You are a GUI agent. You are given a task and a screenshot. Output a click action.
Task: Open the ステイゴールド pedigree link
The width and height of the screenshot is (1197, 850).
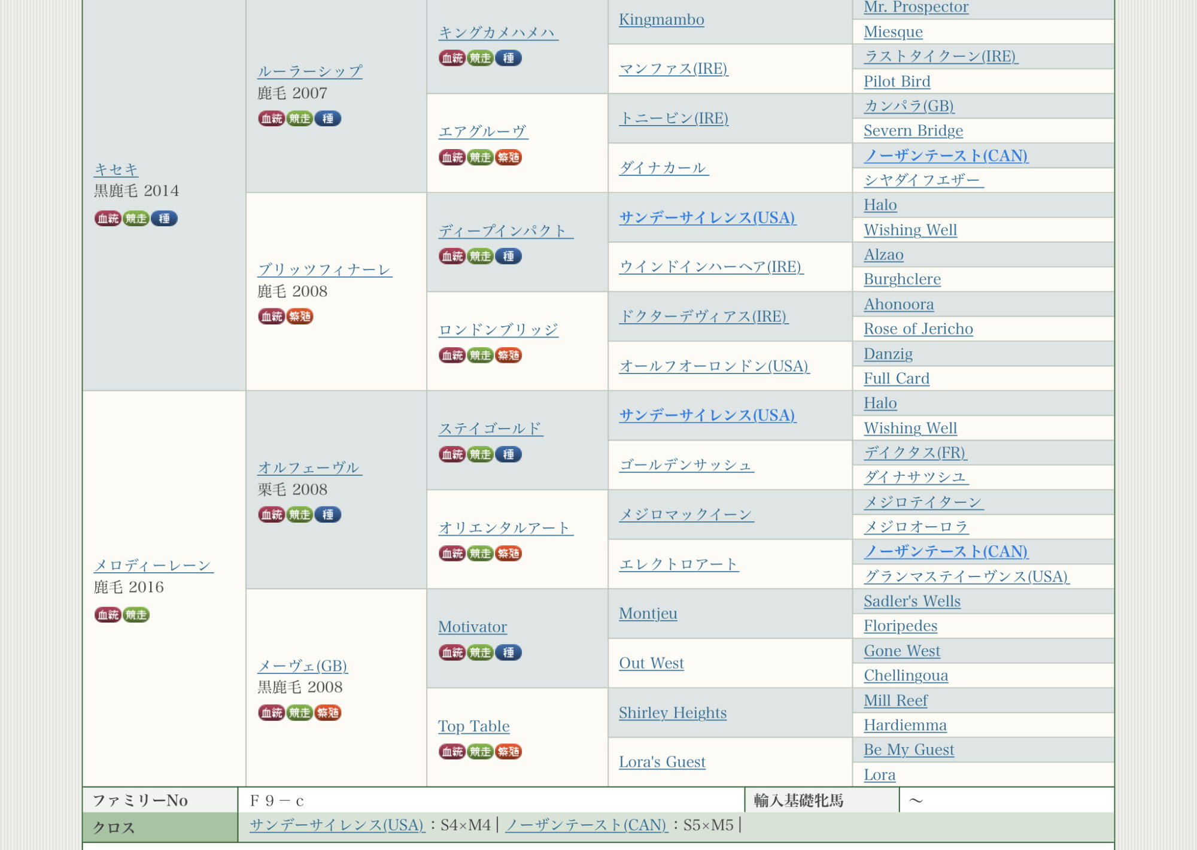490,429
